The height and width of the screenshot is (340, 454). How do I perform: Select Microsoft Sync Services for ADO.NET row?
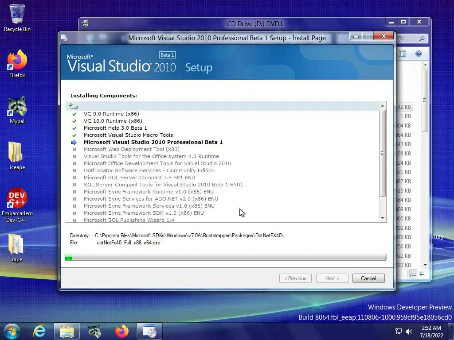point(222,199)
